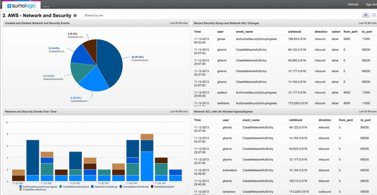
Task: Click user 'jjones' in Recent Changes table
Action: 221,39
